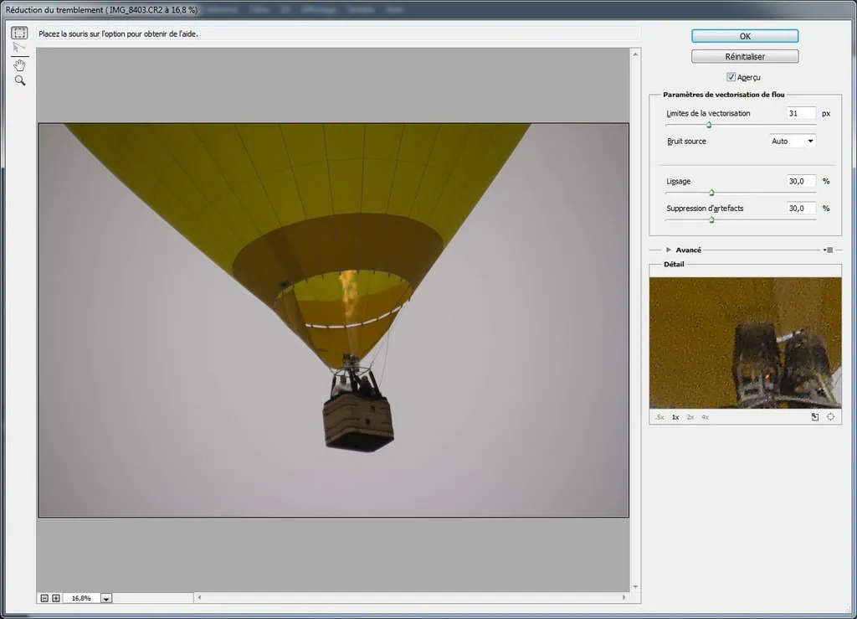The height and width of the screenshot is (619, 857).
Task: Open the Avancé panel flyout menu
Action: coord(829,250)
